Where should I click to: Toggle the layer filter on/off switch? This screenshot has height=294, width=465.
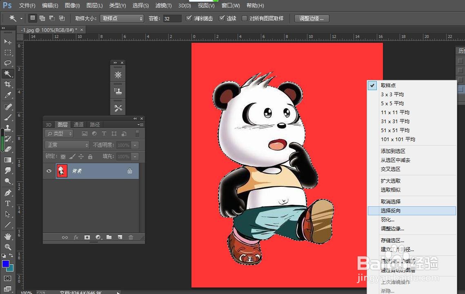[137, 134]
